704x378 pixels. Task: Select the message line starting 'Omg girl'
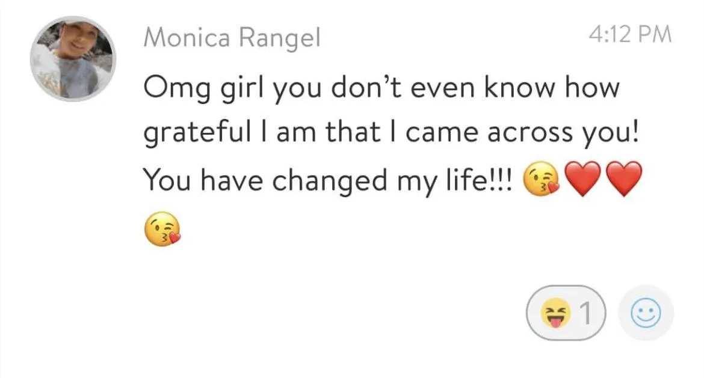381,88
